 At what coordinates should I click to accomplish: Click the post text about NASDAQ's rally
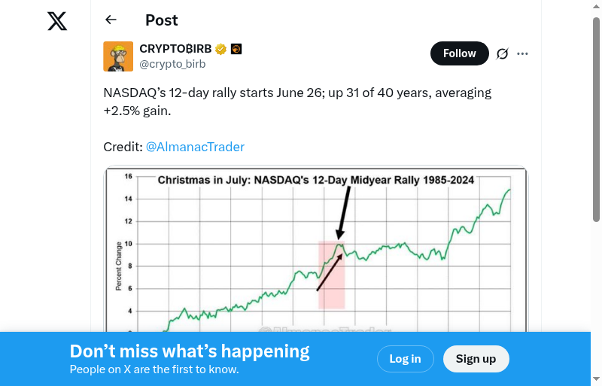[297, 102]
